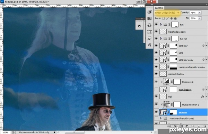Open the panel icon showing a box with corner handles
208x134 pixels.
[x=149, y=32]
